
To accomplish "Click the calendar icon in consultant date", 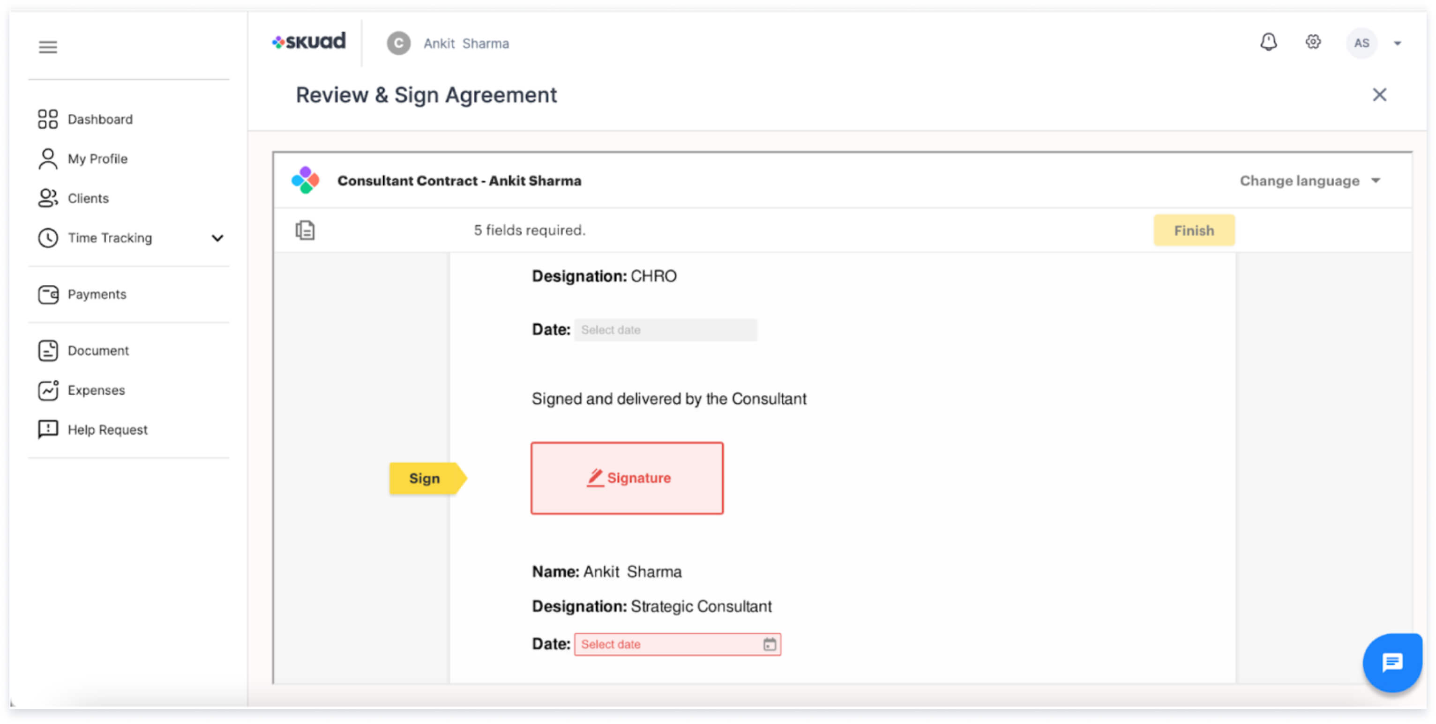I will pos(769,644).
